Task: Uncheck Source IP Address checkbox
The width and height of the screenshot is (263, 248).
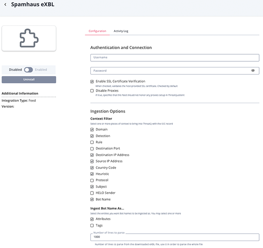Action: click(92, 161)
